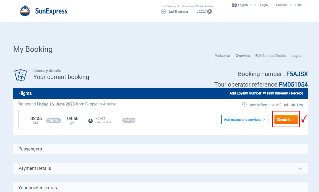Click the tickets itinerary icon
319x192 pixels.
tap(21, 75)
